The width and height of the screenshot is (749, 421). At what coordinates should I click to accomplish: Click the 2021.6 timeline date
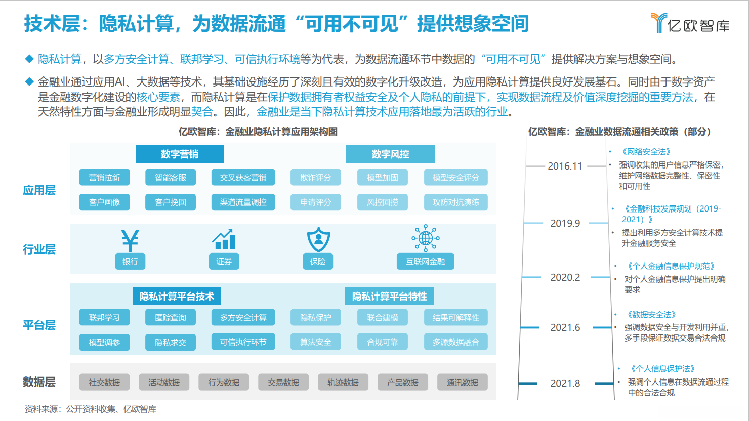[x=565, y=327]
